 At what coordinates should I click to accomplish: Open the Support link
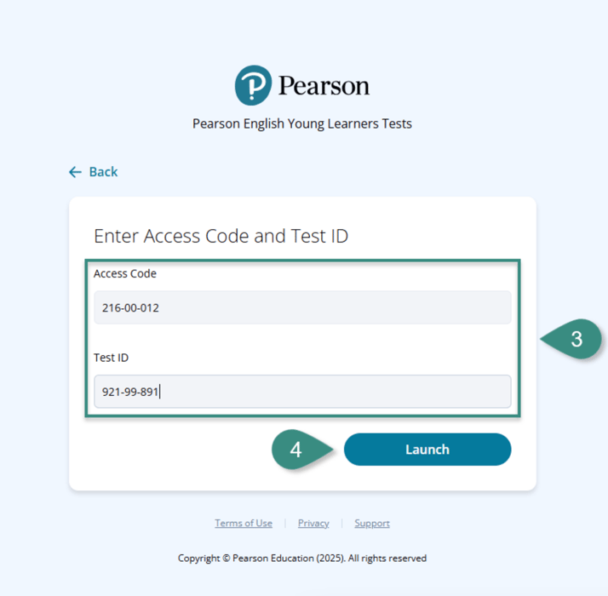tap(372, 523)
